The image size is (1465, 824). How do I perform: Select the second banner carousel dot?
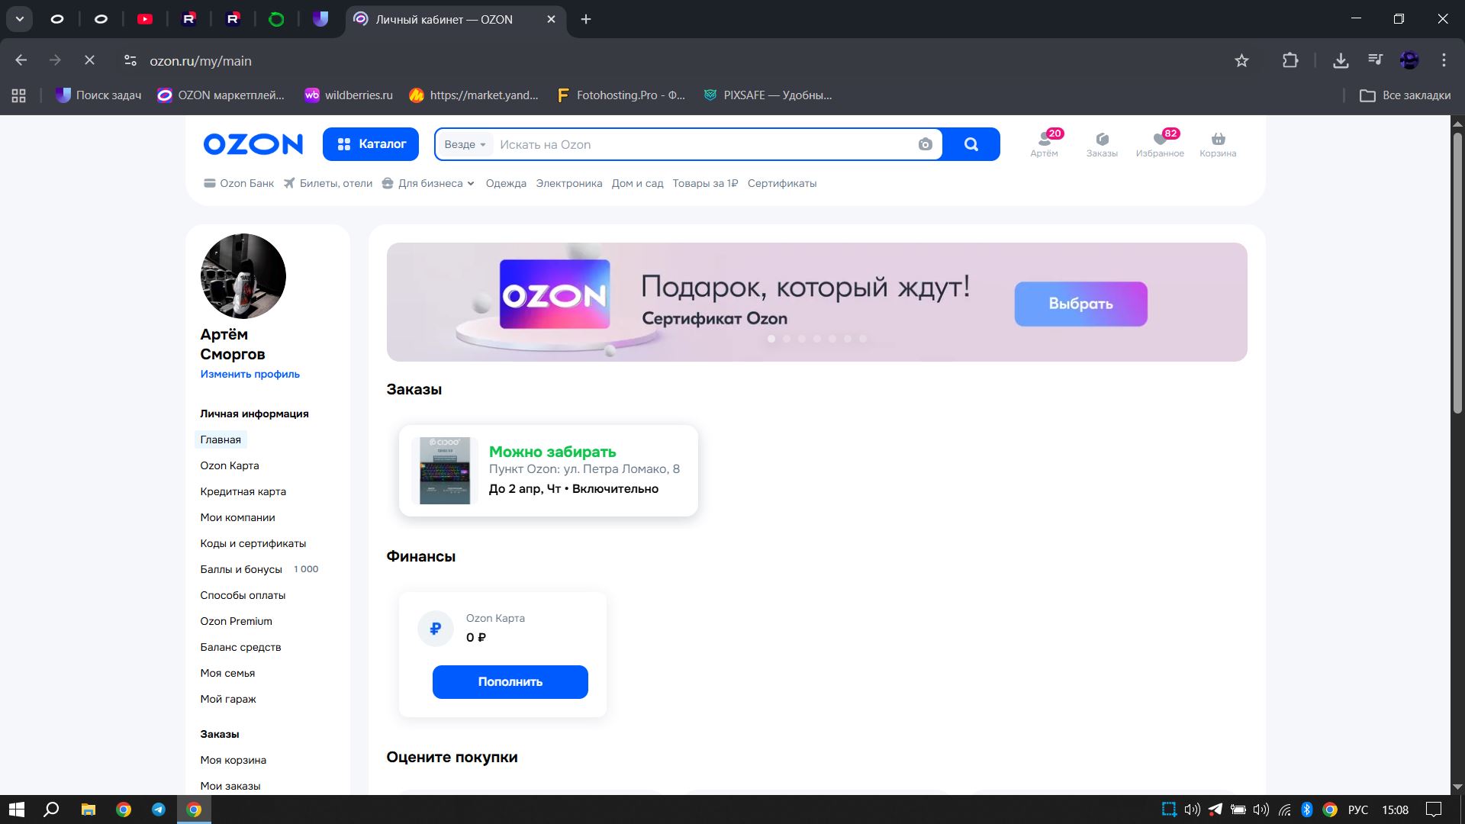coord(787,339)
